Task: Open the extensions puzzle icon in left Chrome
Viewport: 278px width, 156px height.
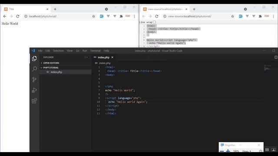Action: tap(121, 16)
